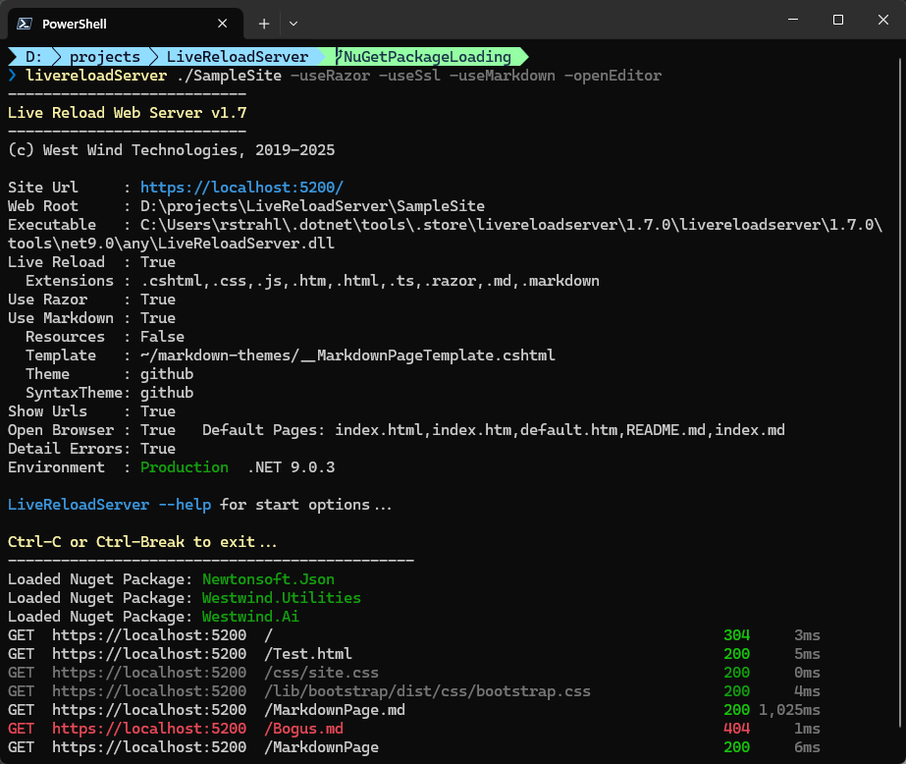Close the PowerShell tab
This screenshot has width=906, height=764.
223,24
